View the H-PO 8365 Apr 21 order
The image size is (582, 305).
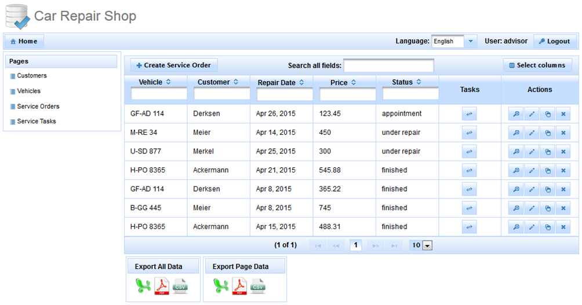click(516, 171)
